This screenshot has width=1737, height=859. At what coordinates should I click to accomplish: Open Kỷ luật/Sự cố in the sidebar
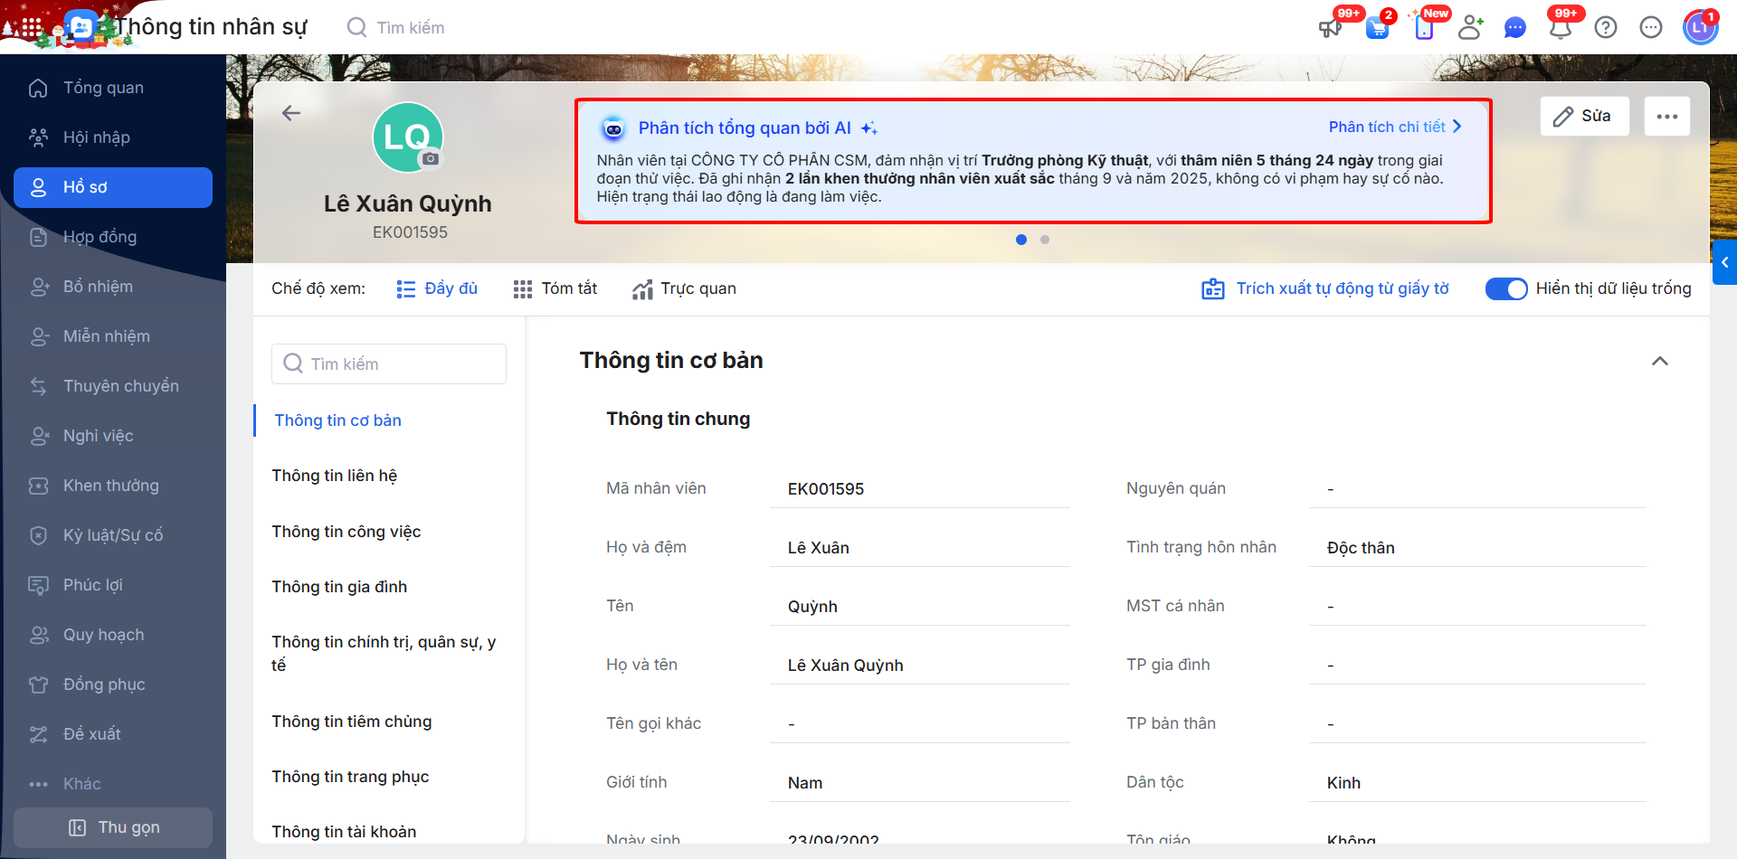coord(113,535)
